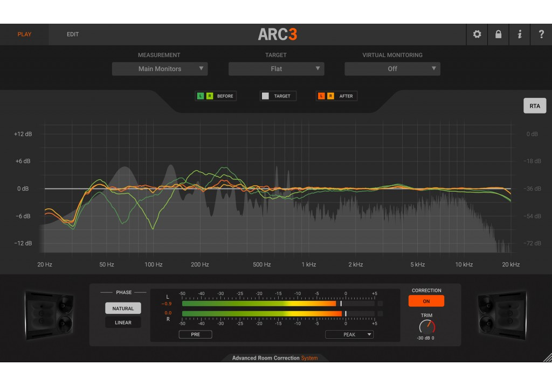Click the '20 kHz' frequency axis label
Screen dimensions: 552x386
[511, 264]
